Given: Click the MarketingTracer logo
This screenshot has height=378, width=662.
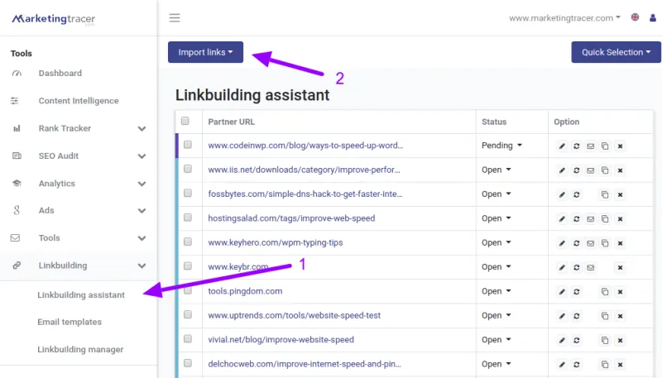Looking at the screenshot, I should pos(53,19).
